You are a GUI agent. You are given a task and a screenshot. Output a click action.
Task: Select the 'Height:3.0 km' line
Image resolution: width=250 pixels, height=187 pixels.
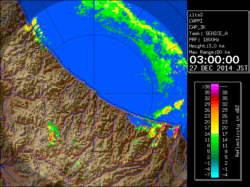[x=207, y=46]
